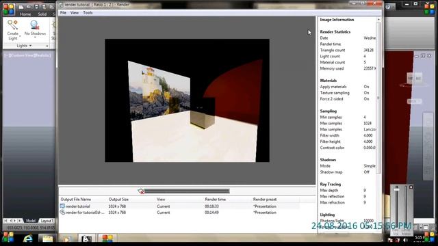Expand the Create Light dropdown arrow
Image resolution: width=438 pixels, height=246 pixels.
[20, 36]
